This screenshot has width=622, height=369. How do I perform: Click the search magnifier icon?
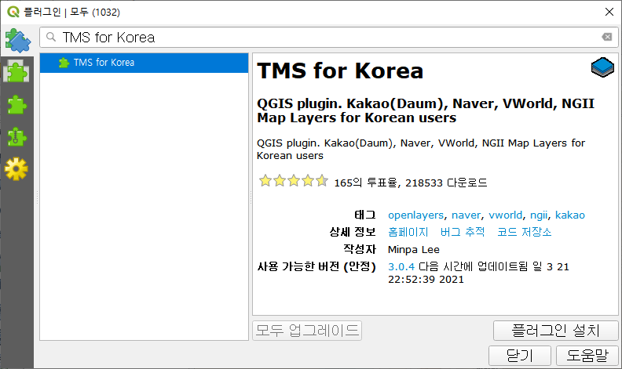coord(51,38)
